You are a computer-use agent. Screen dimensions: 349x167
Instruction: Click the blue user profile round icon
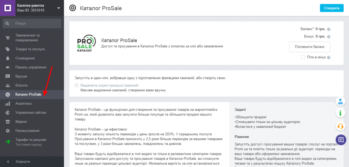(340, 102)
